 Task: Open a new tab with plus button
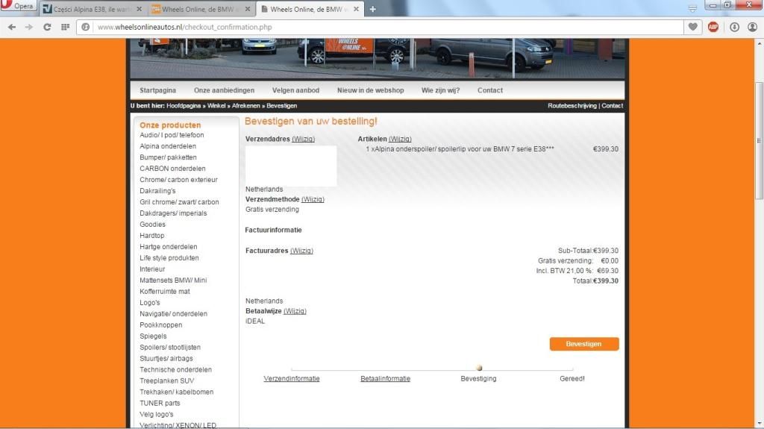[373, 9]
